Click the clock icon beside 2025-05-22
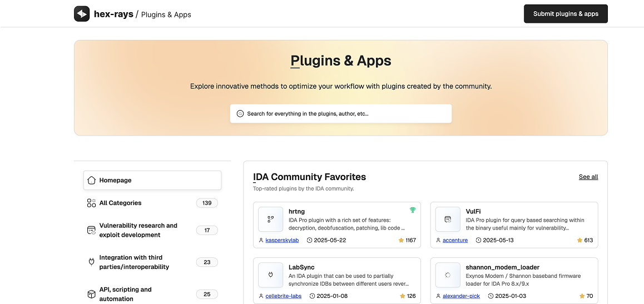This screenshot has width=644, height=304. 310,241
